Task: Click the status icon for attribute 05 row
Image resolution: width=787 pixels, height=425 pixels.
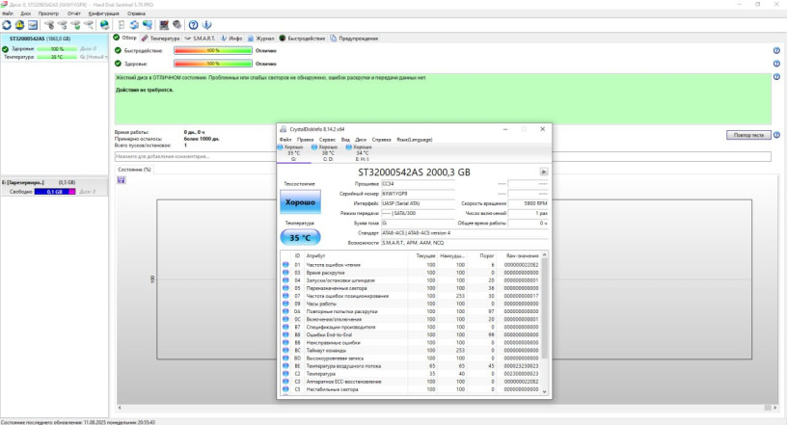Action: pos(285,288)
